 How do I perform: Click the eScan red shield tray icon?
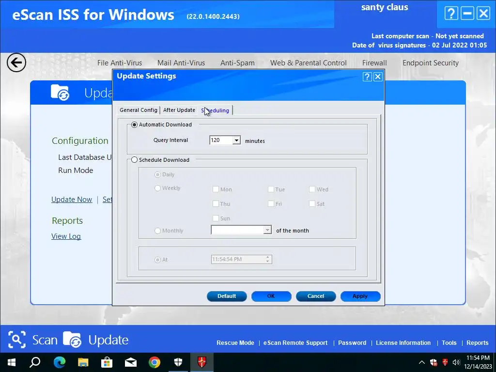click(445, 362)
